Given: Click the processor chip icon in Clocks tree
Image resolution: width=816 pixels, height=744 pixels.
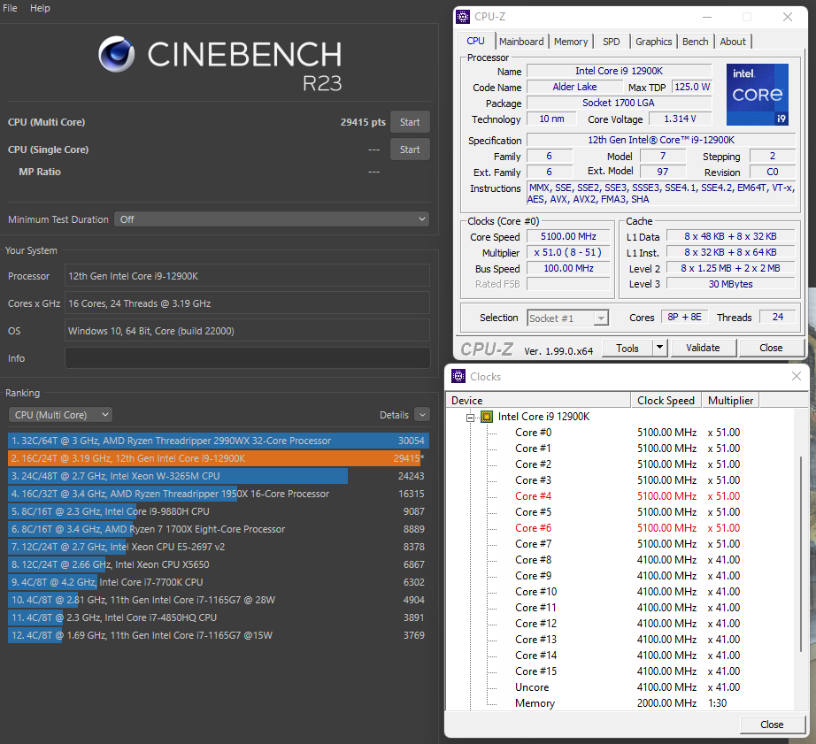Looking at the screenshot, I should (487, 416).
